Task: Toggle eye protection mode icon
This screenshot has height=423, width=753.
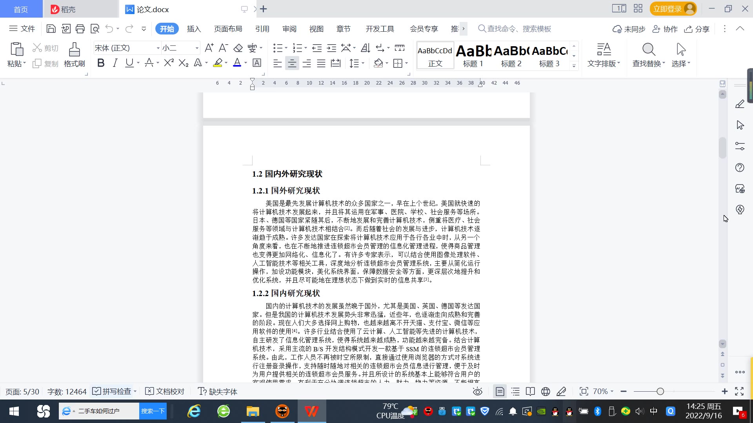Action: click(477, 391)
